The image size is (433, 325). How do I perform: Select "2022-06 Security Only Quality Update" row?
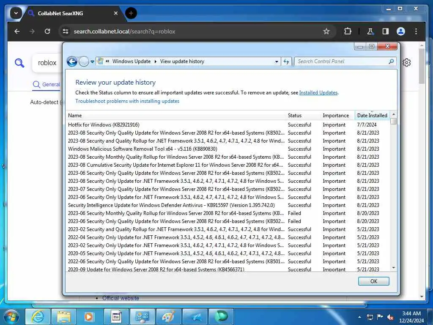point(228,261)
